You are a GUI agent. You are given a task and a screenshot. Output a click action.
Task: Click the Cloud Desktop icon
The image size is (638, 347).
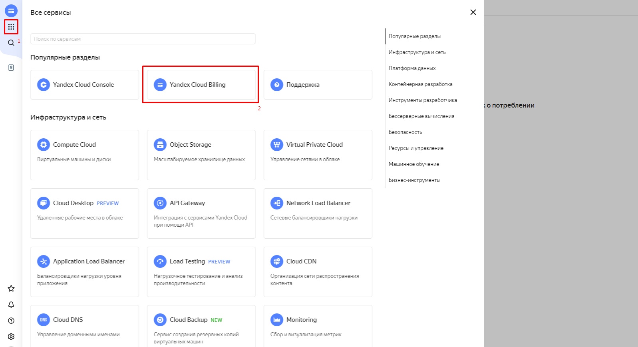point(44,203)
